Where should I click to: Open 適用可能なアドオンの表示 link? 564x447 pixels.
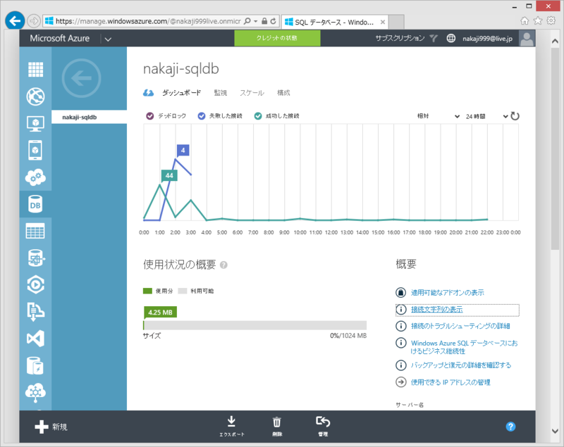coord(448,293)
